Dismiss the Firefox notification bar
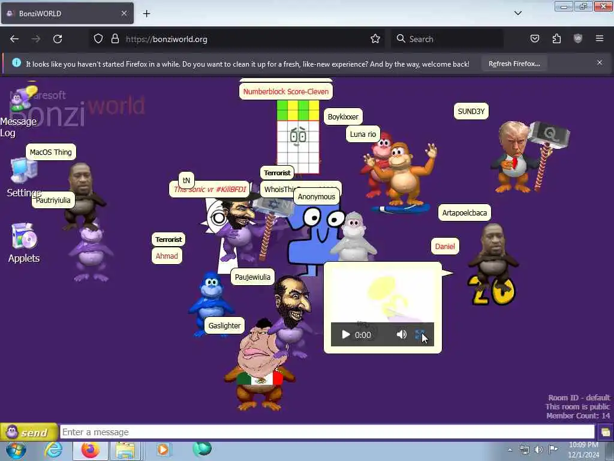 (x=600, y=62)
